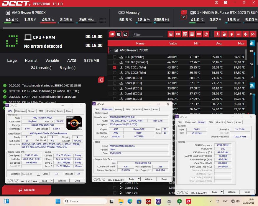Open Memory tab in CPU-Z Mainboard window
Viewport: 258px width, 206px height.
tap(119, 109)
